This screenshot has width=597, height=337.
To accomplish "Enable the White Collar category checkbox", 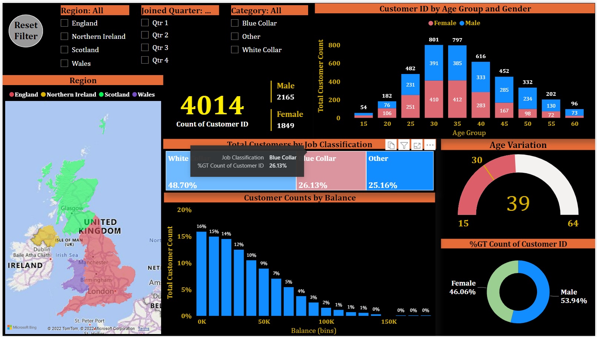I will 235,50.
